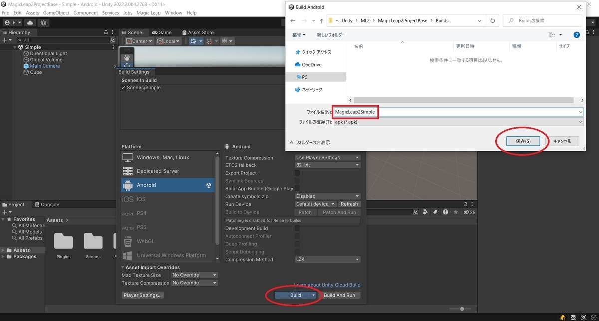Screen dimensions: 599x321
Task: Switch to the Asset Store tab
Action: click(x=197, y=32)
